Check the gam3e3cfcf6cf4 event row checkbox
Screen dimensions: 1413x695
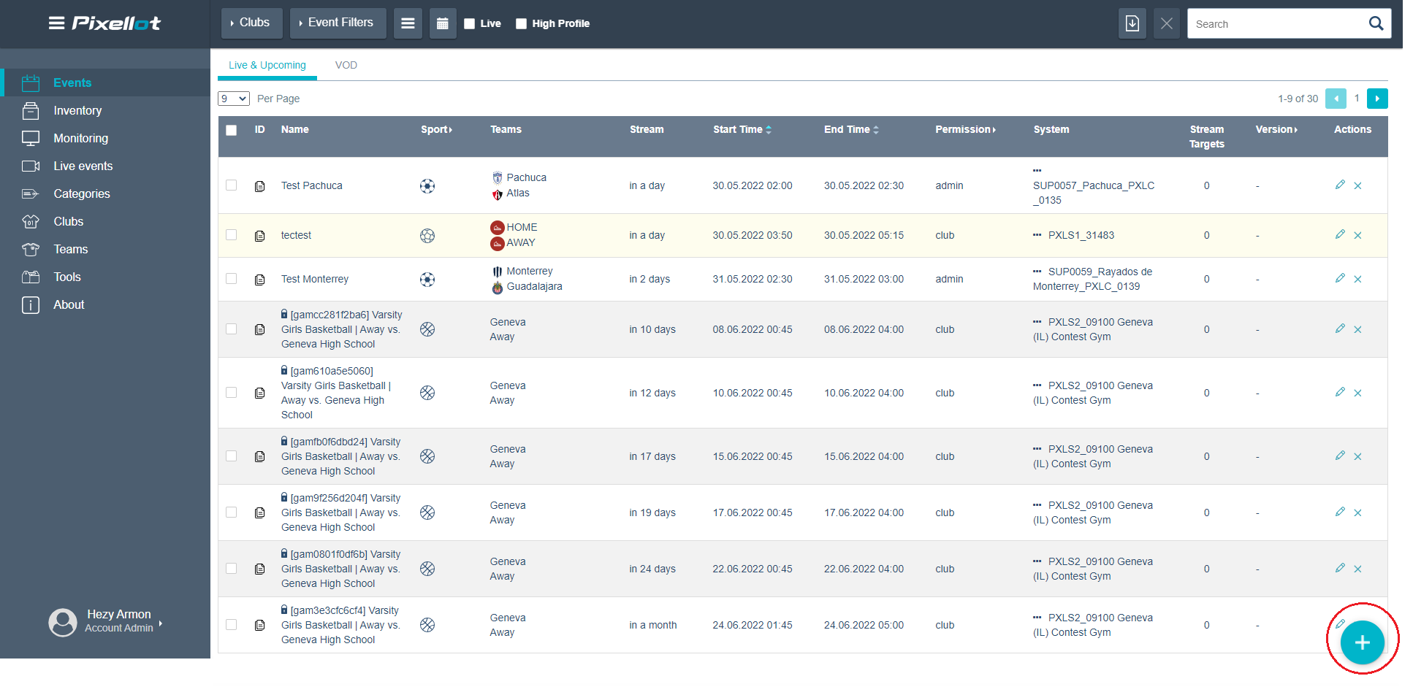click(232, 625)
